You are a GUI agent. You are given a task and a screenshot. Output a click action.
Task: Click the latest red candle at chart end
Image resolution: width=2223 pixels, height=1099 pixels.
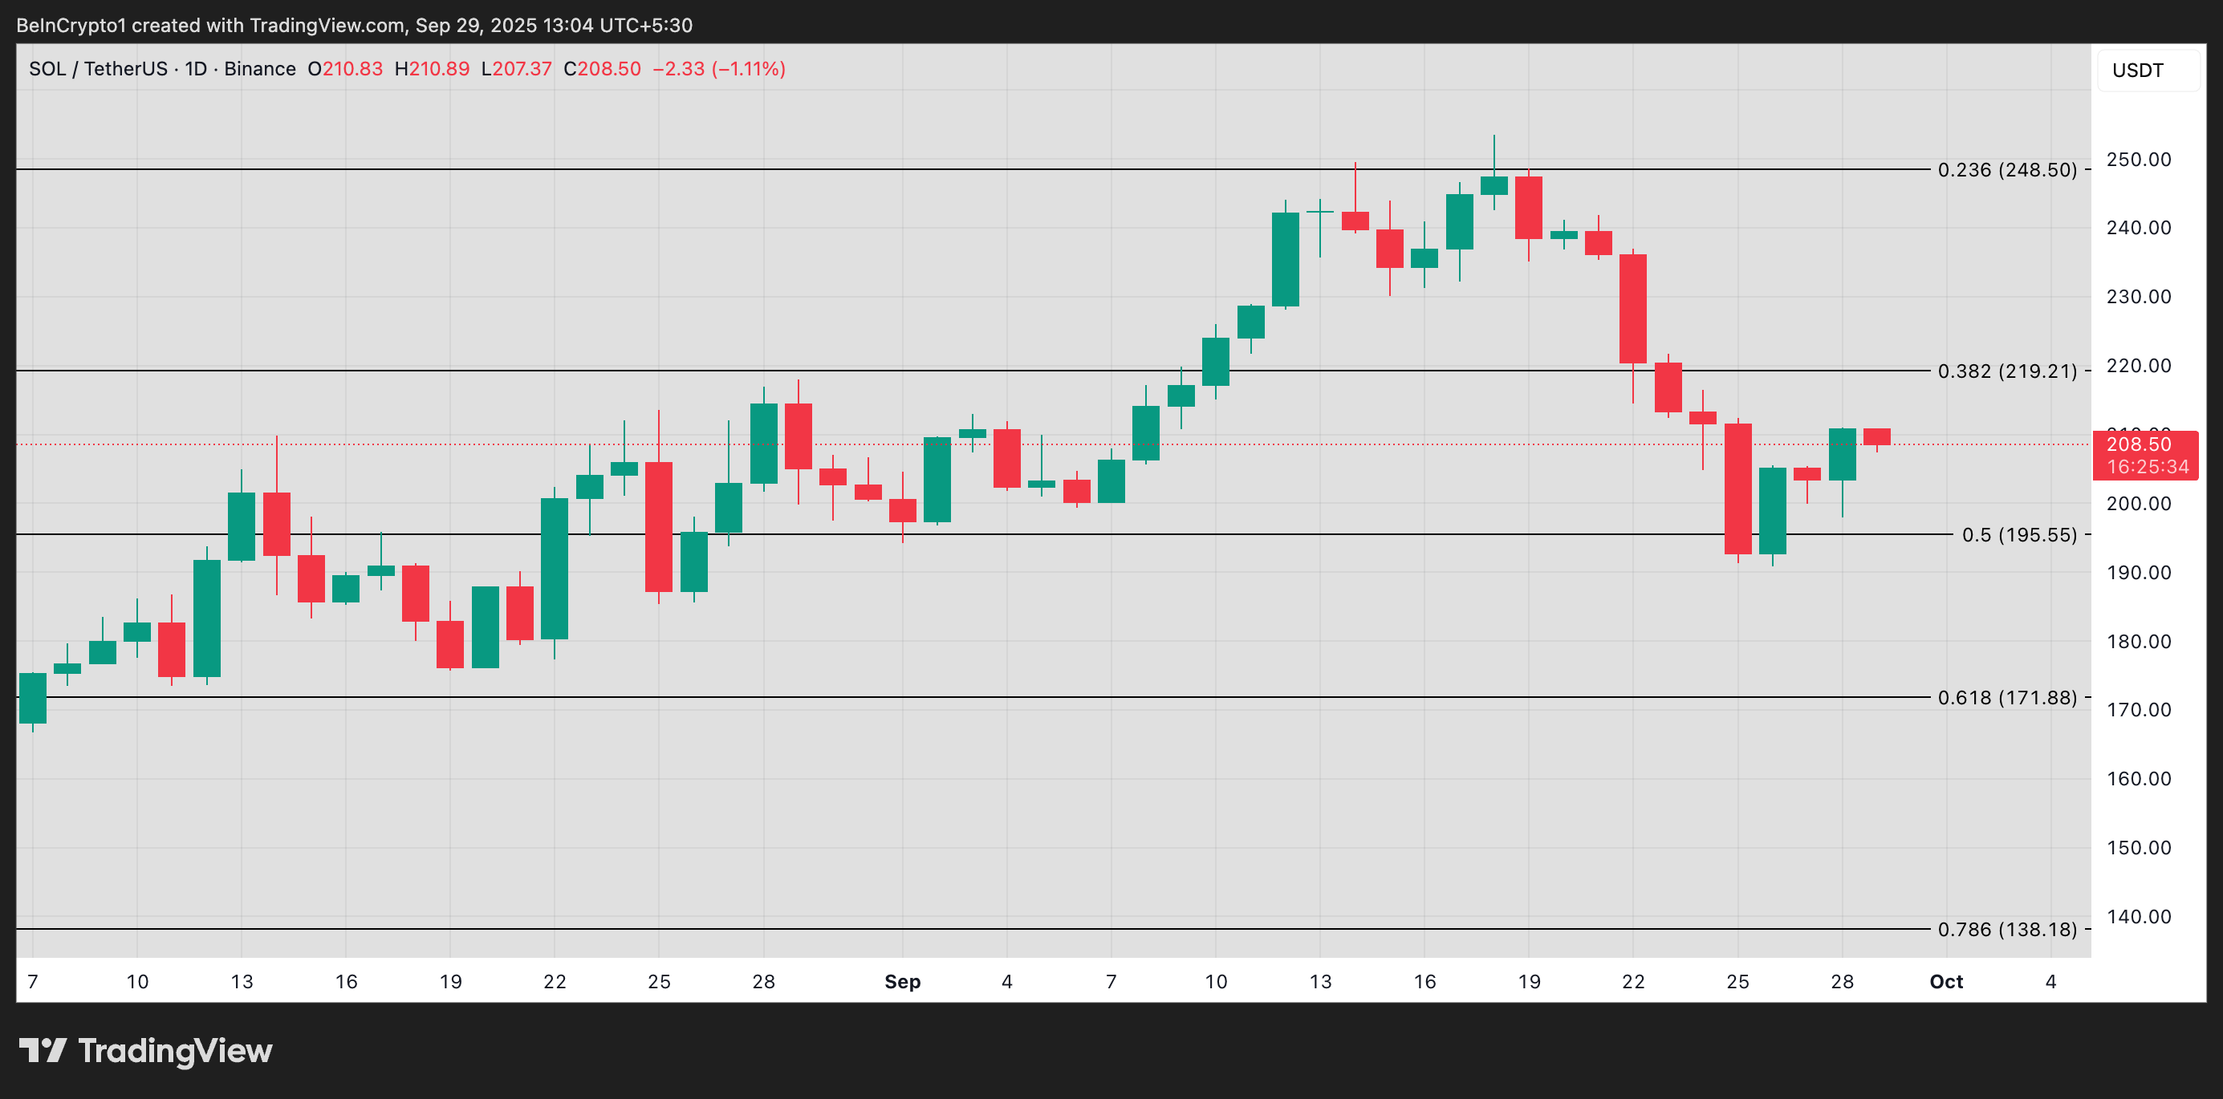(x=1876, y=436)
